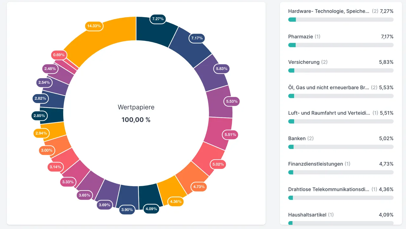Click the 5.02% chart label

(218, 164)
